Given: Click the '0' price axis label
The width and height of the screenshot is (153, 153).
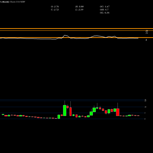Looking at the screenshot, I should [x=145, y=119].
